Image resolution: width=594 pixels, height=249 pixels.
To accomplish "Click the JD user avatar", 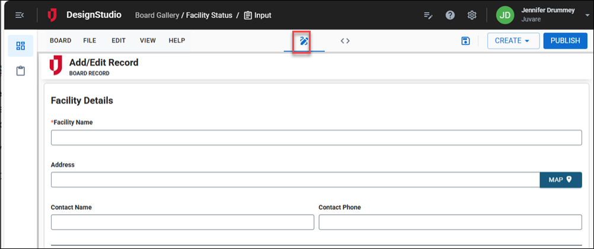I will coord(505,15).
